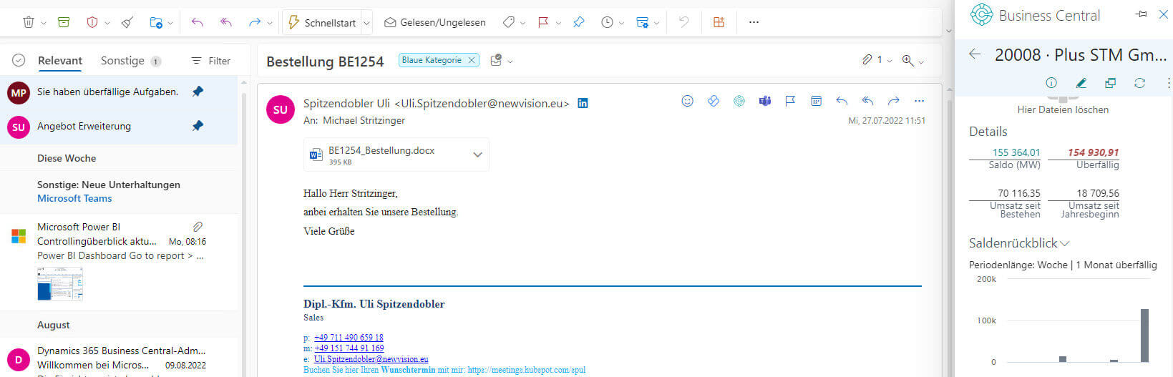1173x377 pixels.
Task: Go back with Business Central arrow
Action: tap(975, 54)
